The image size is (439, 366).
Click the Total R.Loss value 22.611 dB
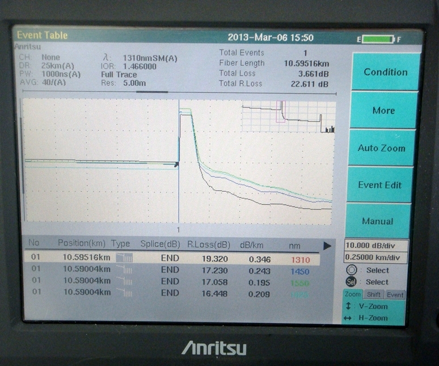click(x=309, y=84)
